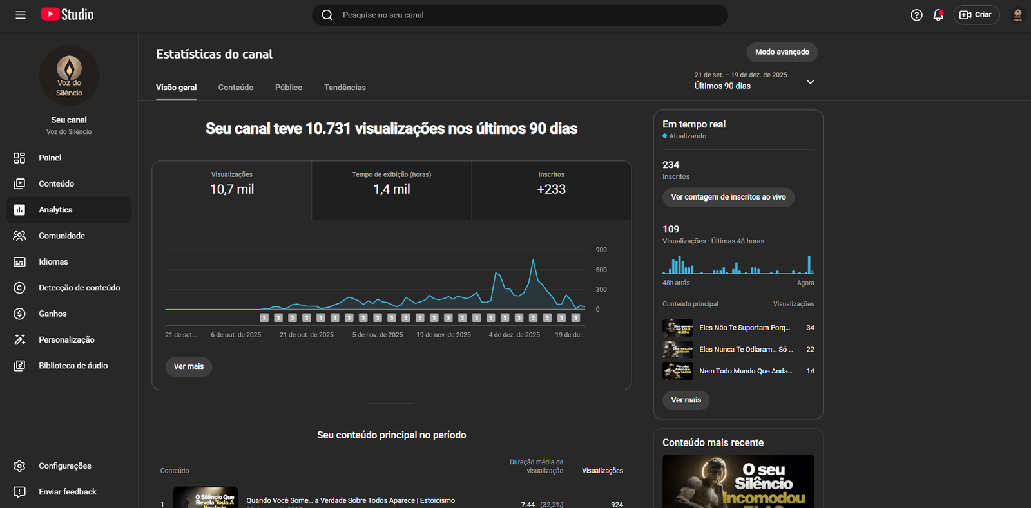Open the hamburger navigation menu

point(21,15)
